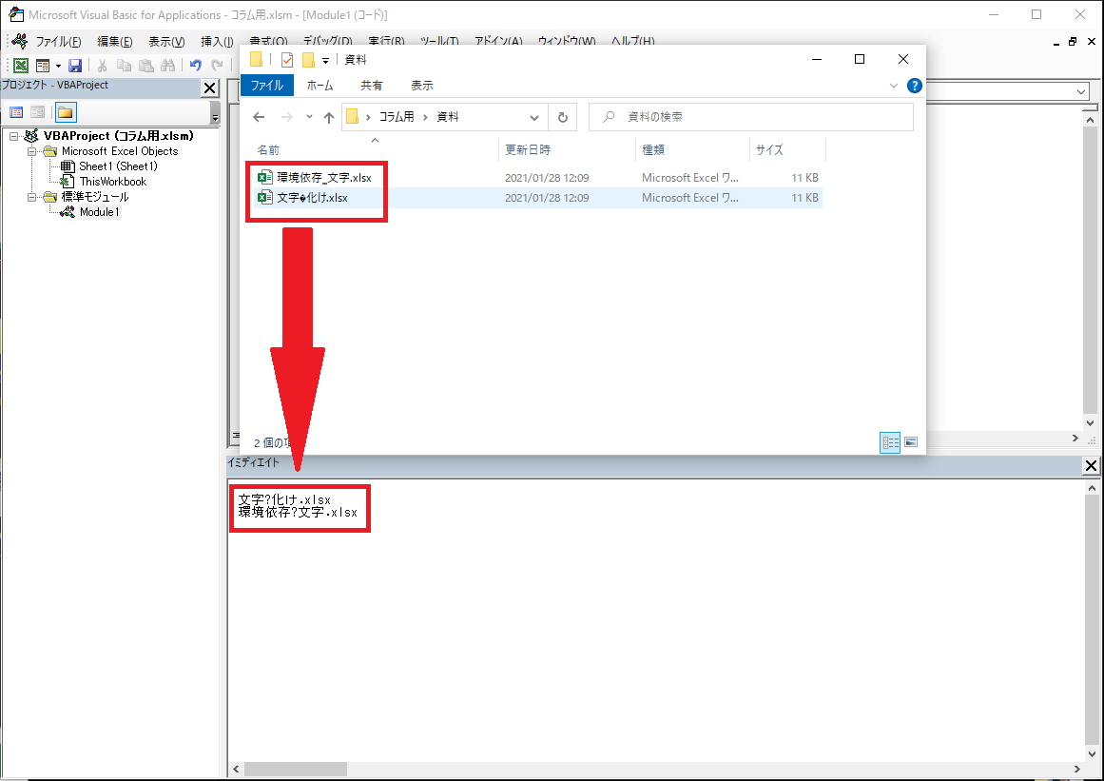Open the ファイル(F) menu in VBA editor
This screenshot has height=781, width=1104.
(x=58, y=42)
